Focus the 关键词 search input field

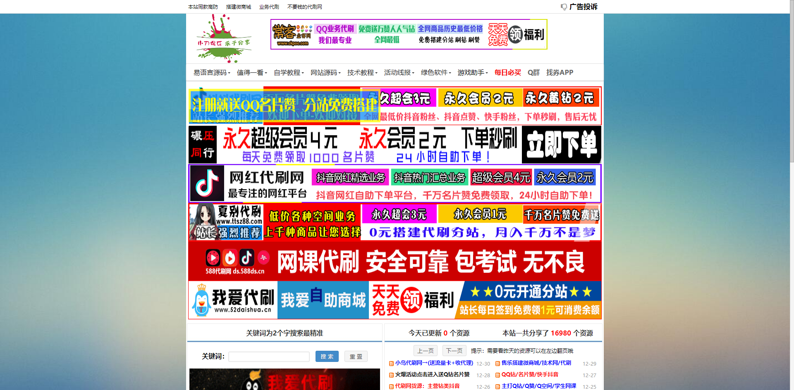[x=269, y=357]
